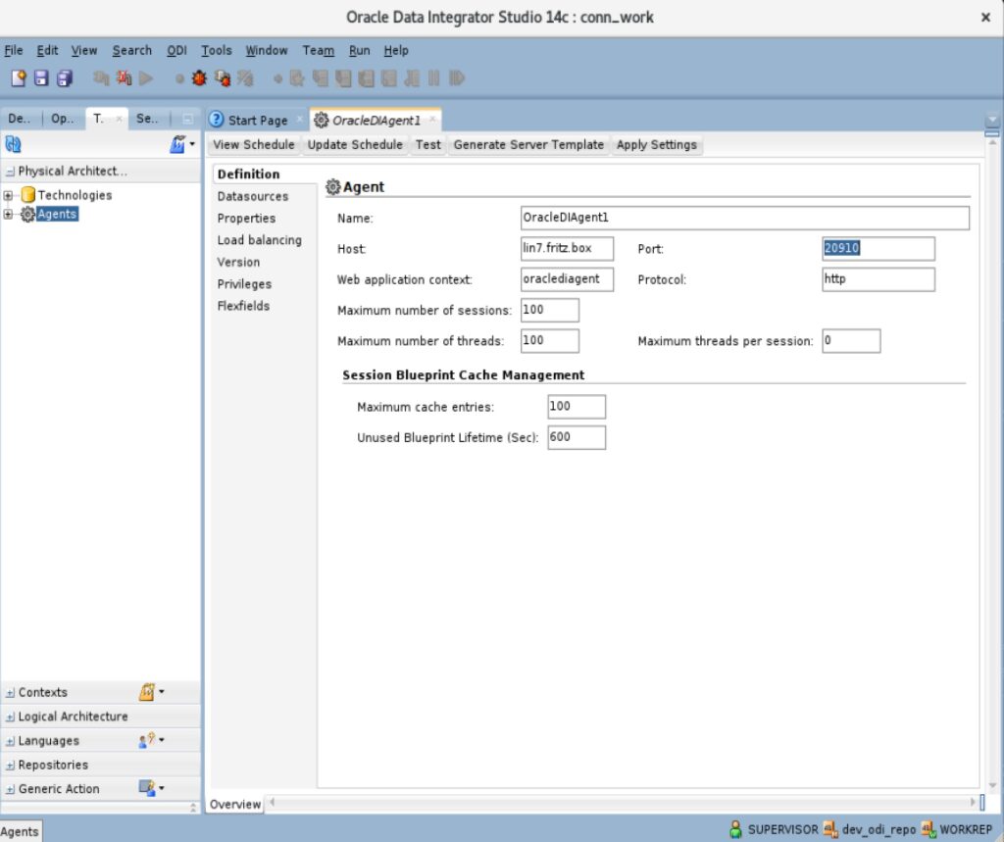Click the agent Name input field

745,218
